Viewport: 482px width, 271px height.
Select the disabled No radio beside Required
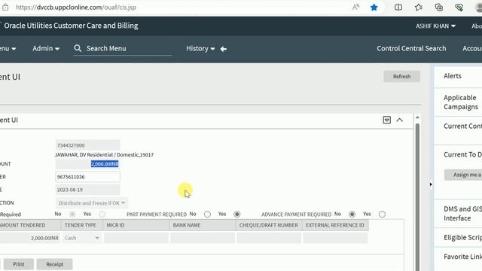click(72, 214)
